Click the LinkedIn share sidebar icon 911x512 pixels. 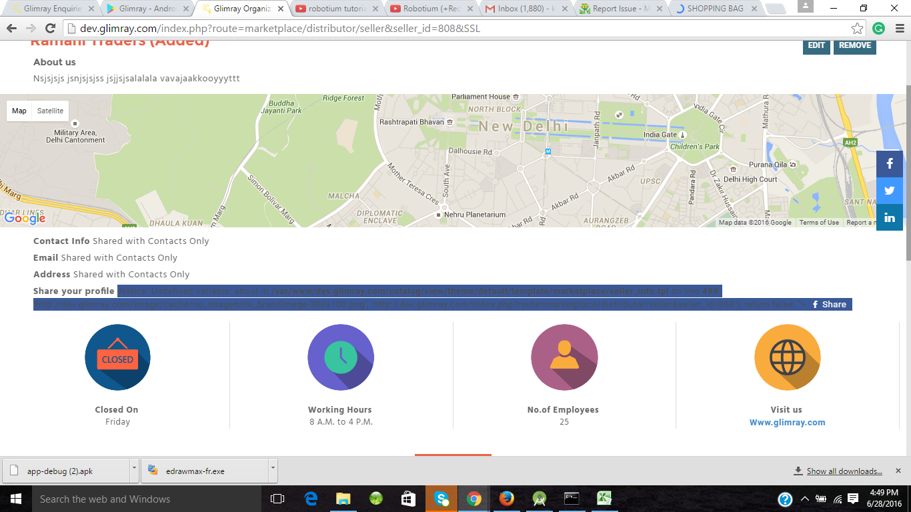(x=890, y=217)
